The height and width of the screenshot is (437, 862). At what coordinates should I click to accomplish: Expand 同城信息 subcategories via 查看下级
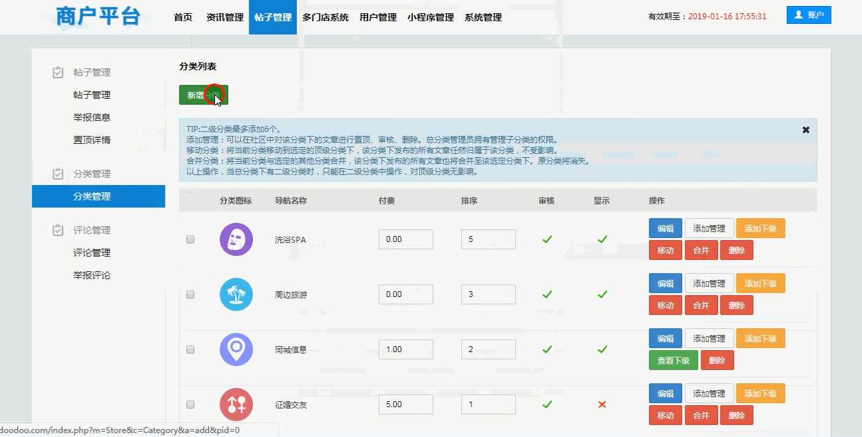coord(673,361)
